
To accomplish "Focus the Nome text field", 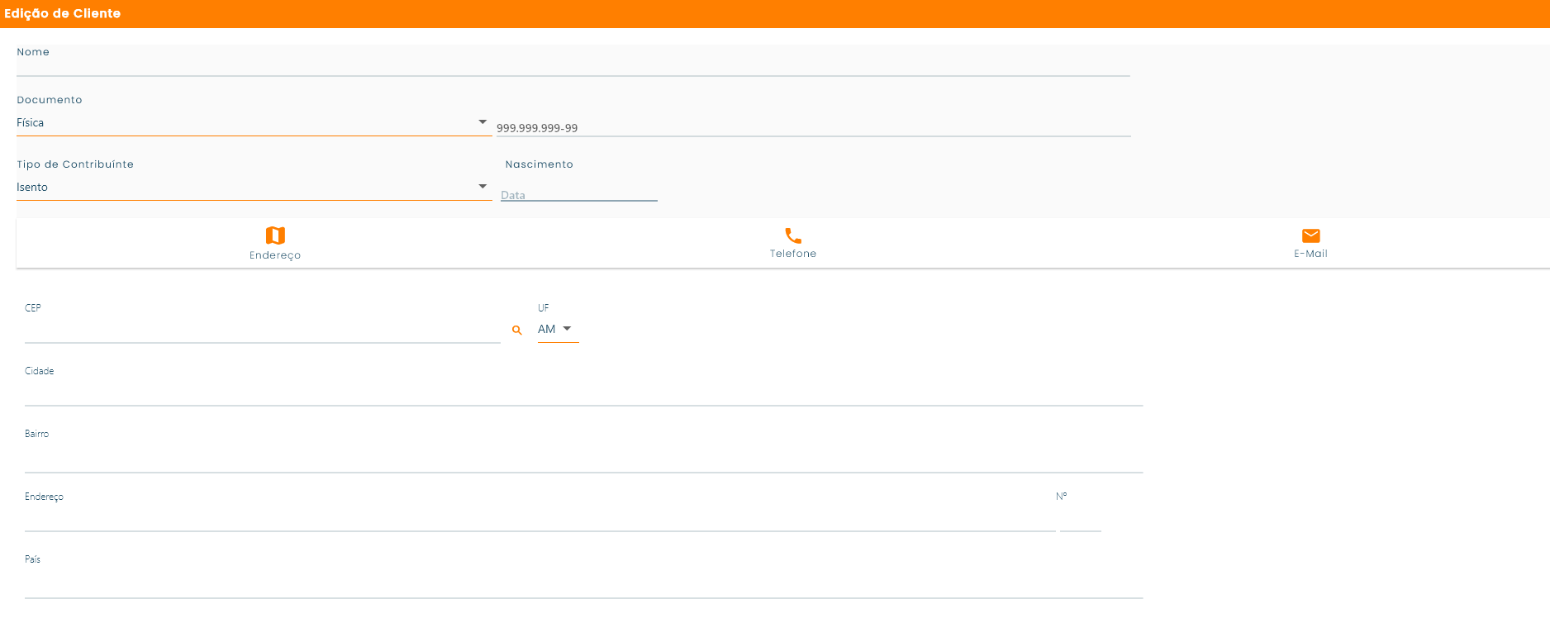I will (x=573, y=66).
